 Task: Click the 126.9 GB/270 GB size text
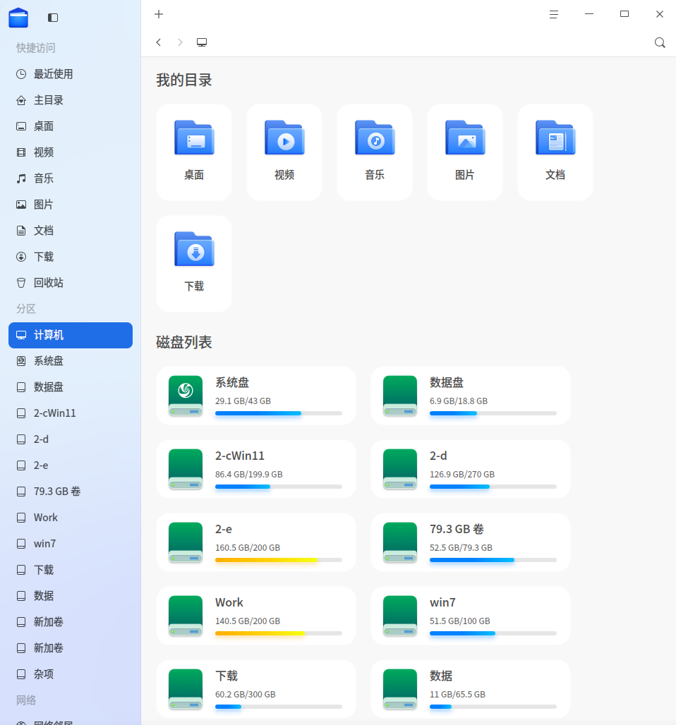[462, 475]
